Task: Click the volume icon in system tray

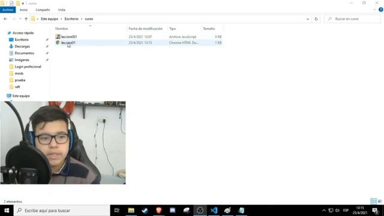Action: coord(337,211)
